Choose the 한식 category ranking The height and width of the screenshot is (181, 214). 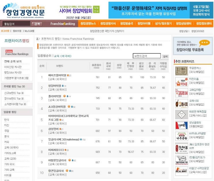[7, 120]
